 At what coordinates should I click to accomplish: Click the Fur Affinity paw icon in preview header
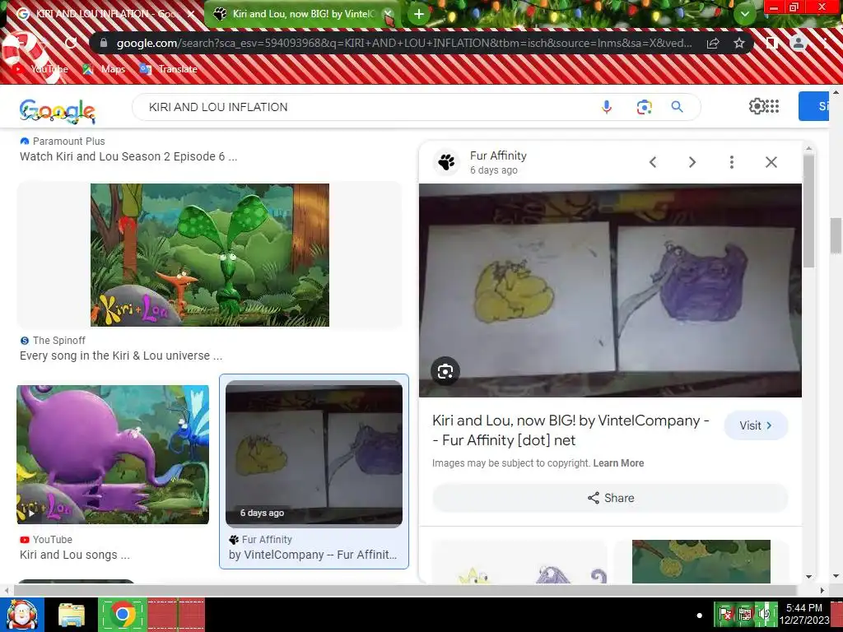point(446,162)
